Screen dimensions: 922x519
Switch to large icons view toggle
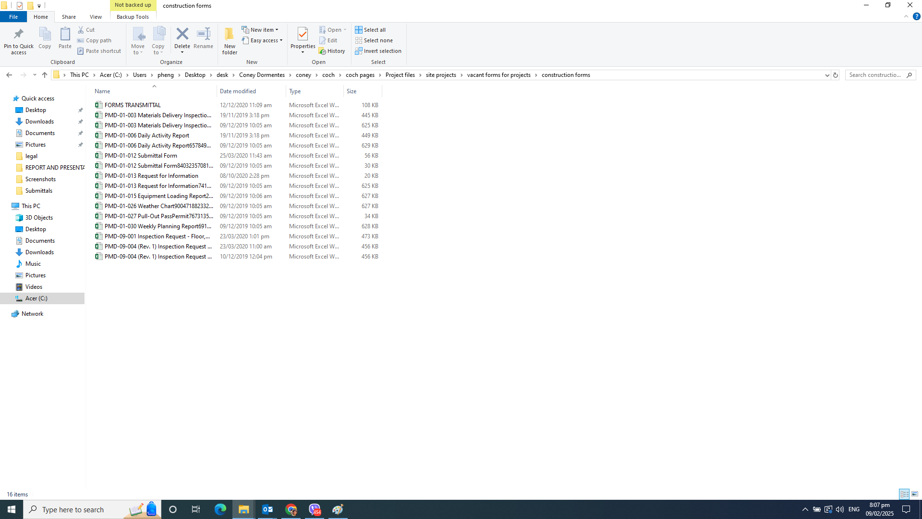[x=915, y=494]
